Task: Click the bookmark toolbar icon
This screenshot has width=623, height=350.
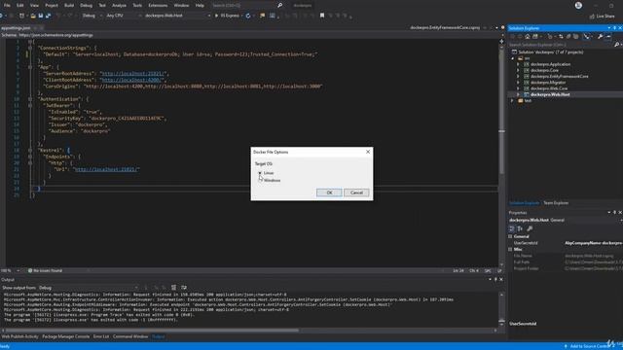Action: 322,16
